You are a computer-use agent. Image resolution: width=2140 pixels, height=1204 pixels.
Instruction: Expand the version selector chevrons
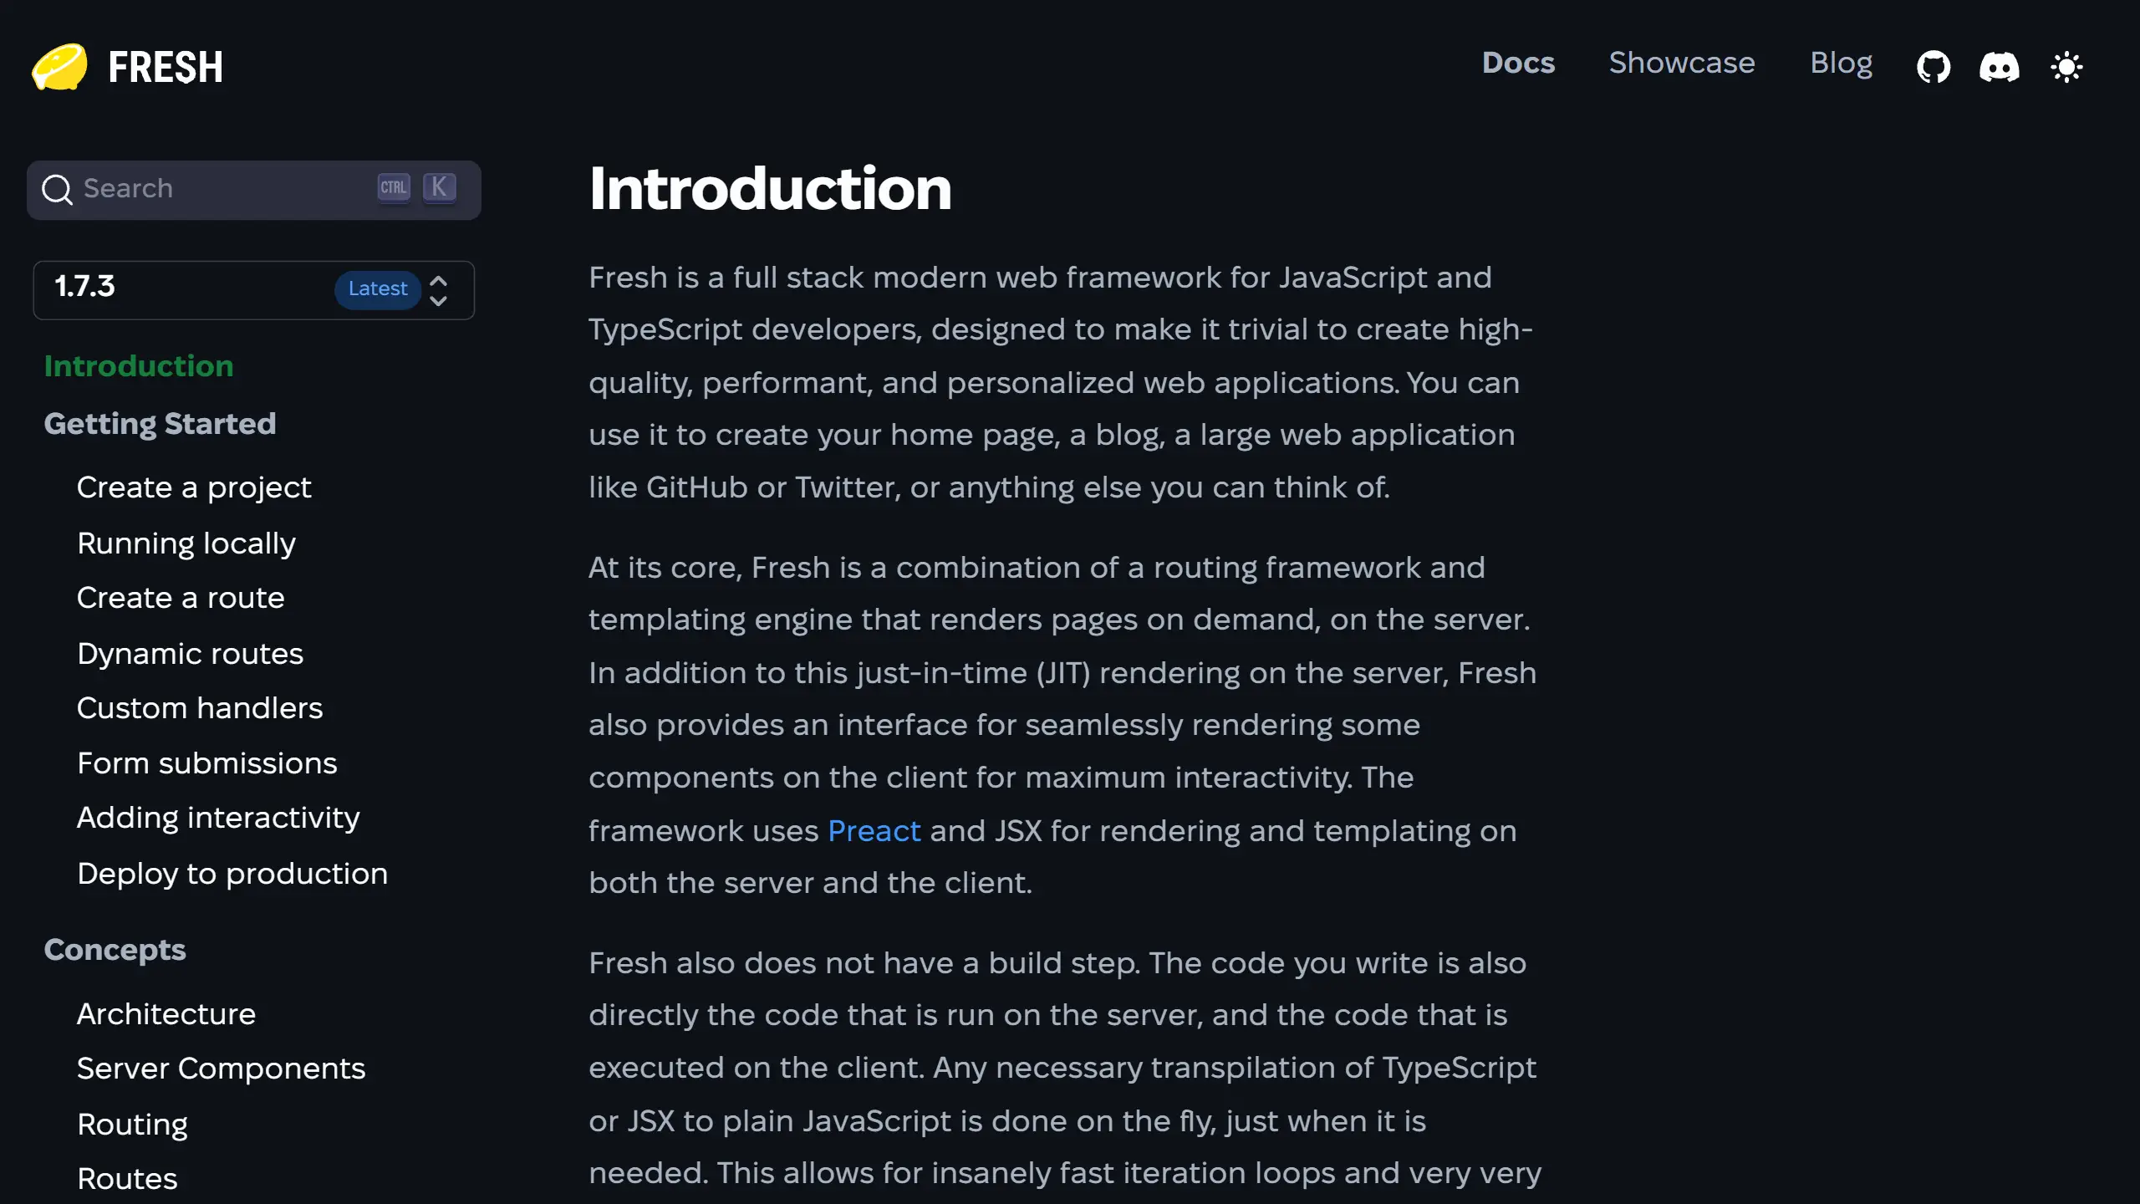pos(438,290)
